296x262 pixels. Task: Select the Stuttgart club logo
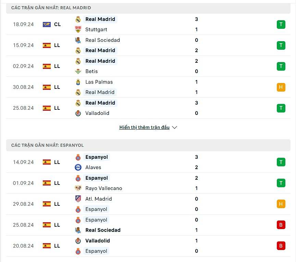click(78, 29)
